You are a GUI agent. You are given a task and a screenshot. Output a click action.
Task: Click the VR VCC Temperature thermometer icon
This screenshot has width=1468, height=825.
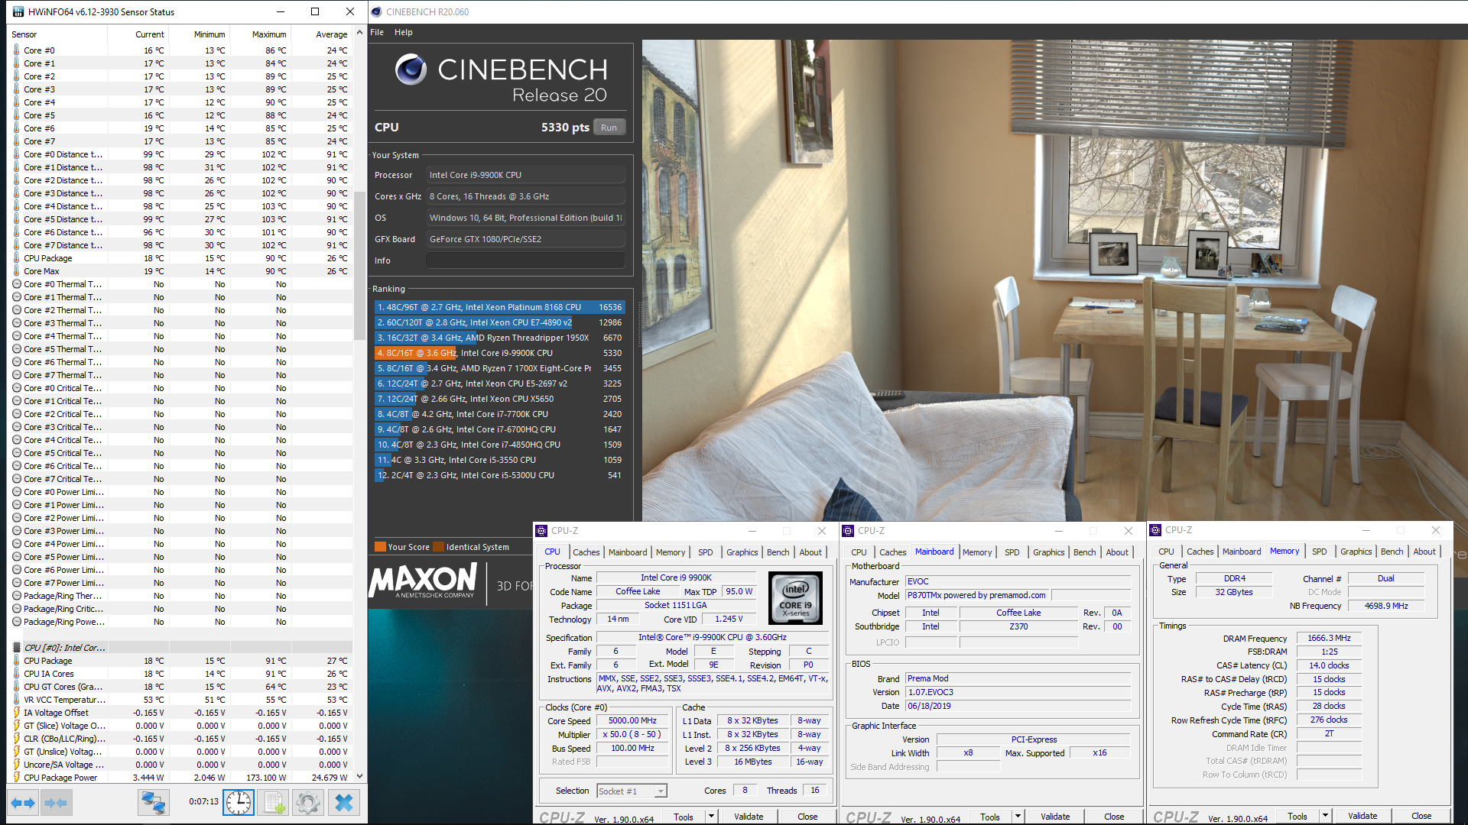(x=17, y=700)
